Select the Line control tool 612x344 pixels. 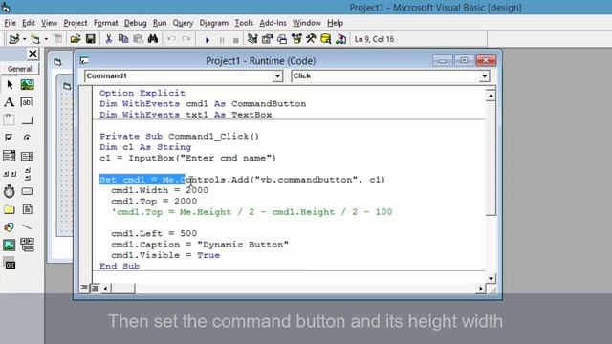(x=27, y=227)
